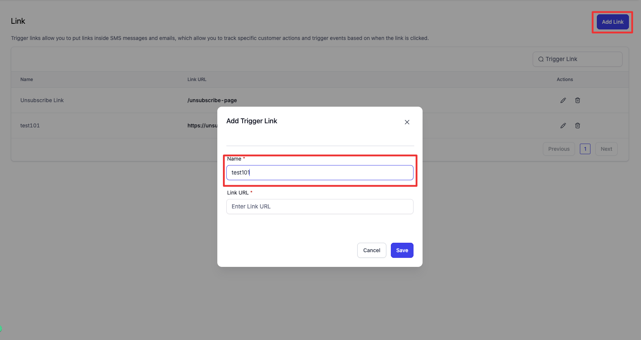Go to the Next page
Viewport: 641px width, 340px height.
tap(606, 149)
